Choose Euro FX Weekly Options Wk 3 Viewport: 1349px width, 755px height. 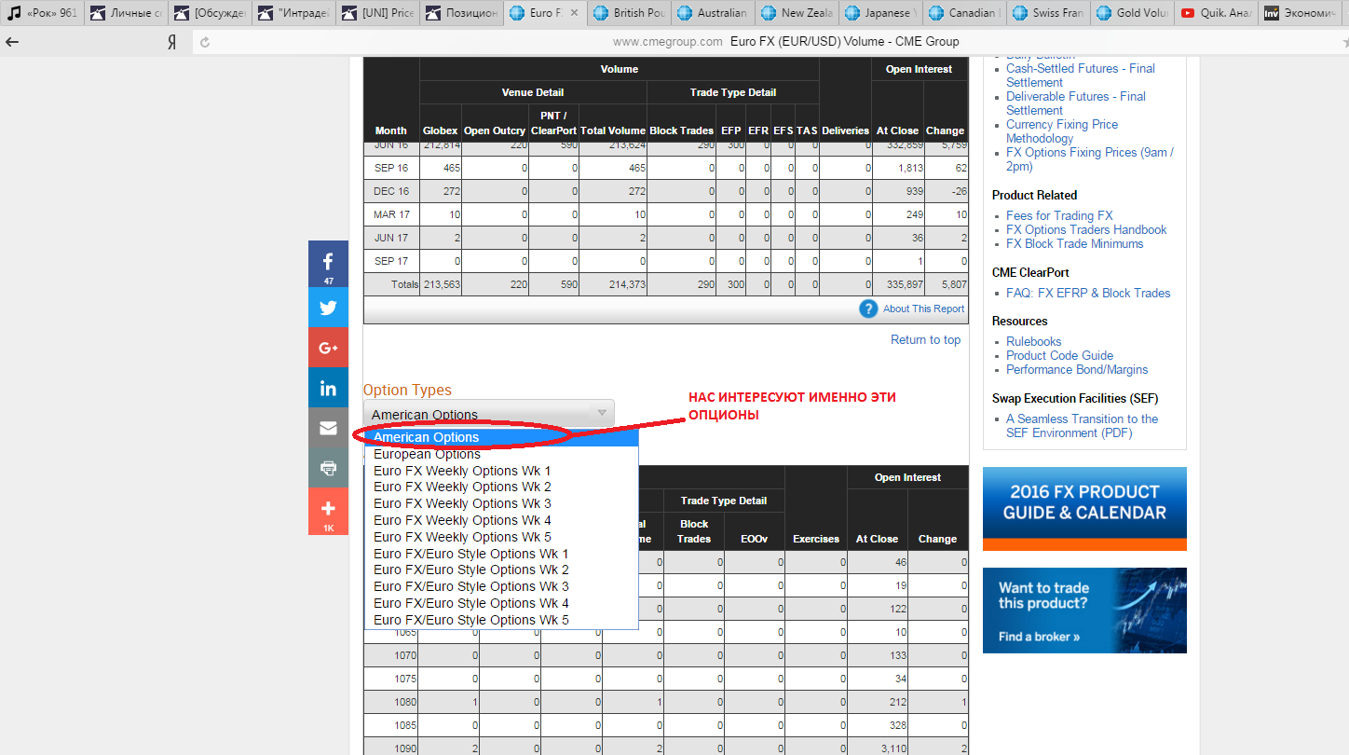point(501,503)
